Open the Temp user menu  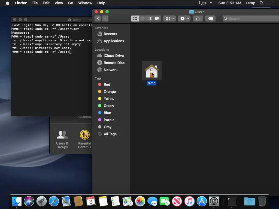(x=250, y=3)
